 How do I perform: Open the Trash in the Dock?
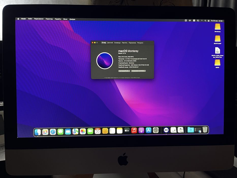pyautogui.click(x=205, y=130)
